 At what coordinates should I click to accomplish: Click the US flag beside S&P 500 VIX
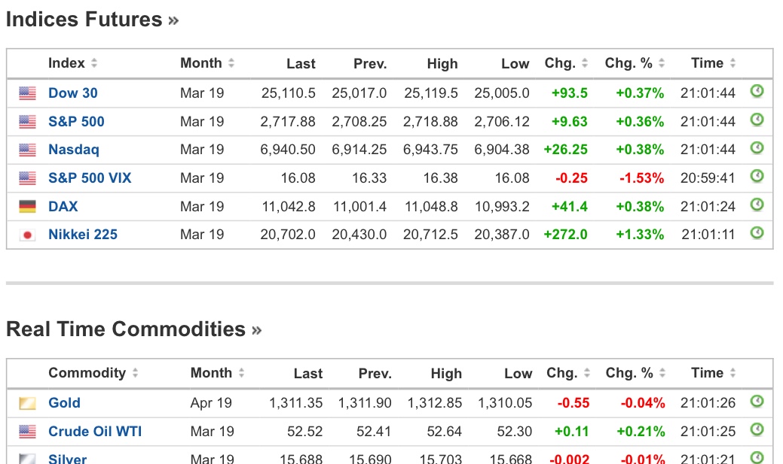pyautogui.click(x=27, y=178)
